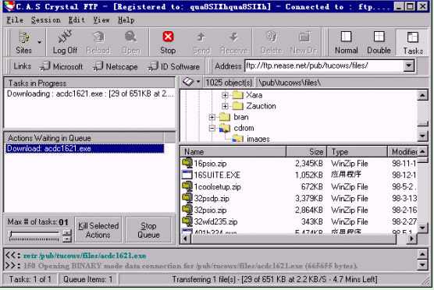Switch to Double pane view
Screen dimensions: 434x290
pos(379,43)
